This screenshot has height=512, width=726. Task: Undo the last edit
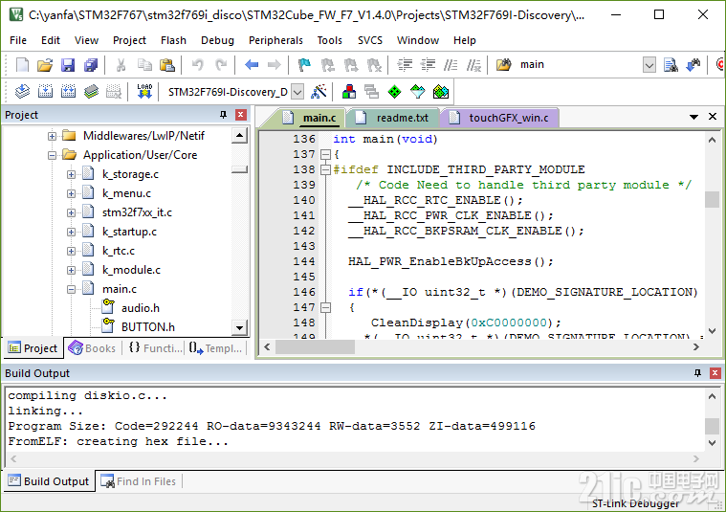coord(198,65)
